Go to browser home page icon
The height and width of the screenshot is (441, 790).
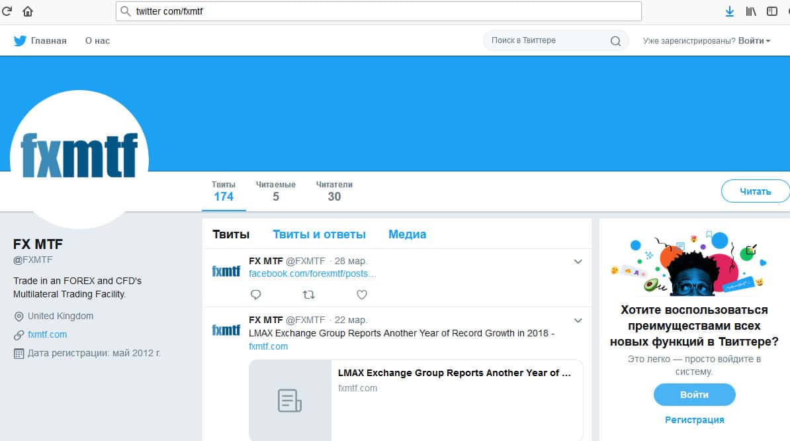28,11
